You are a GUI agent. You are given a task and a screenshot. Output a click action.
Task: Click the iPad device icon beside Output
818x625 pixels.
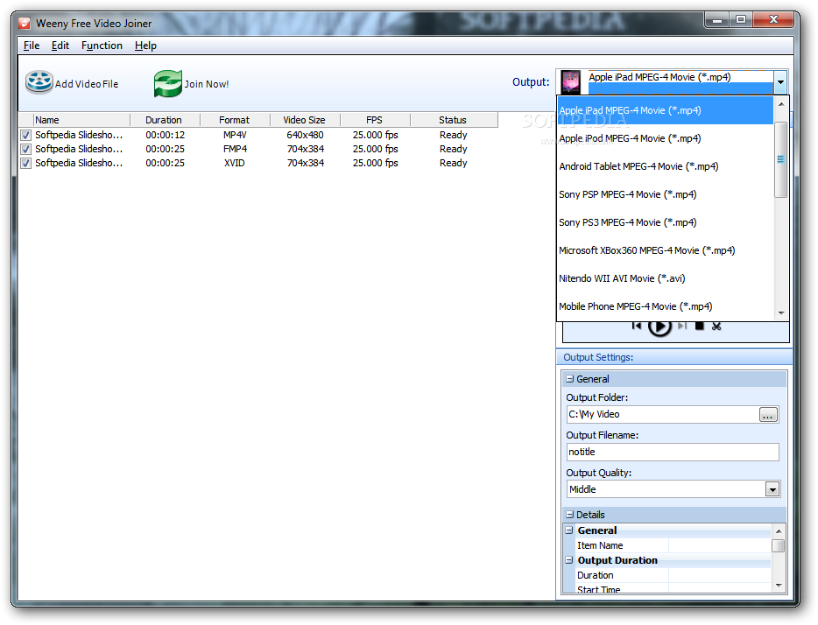click(571, 82)
